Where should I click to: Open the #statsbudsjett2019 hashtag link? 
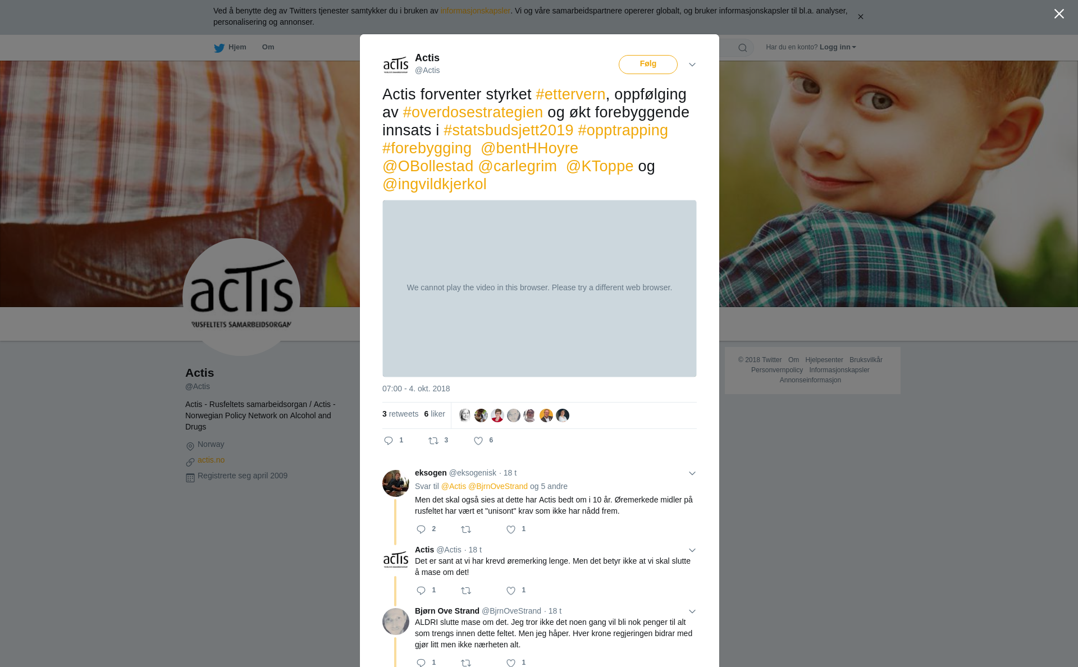click(508, 130)
